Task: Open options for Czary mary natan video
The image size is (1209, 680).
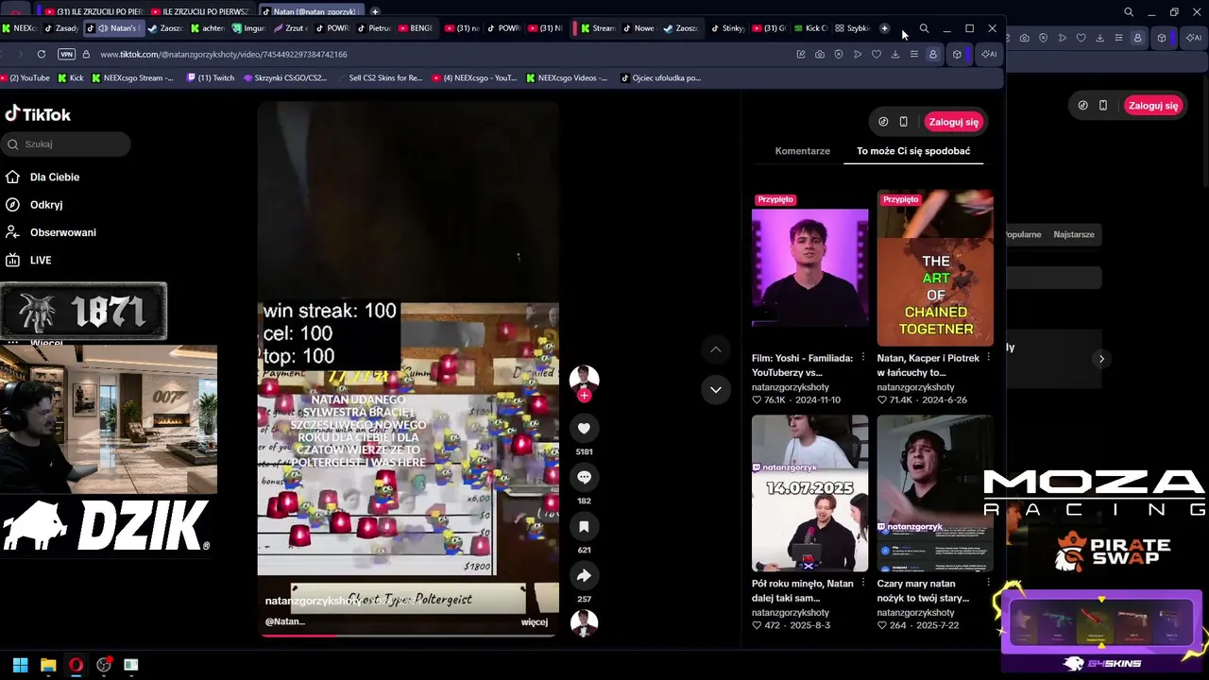Action: (x=988, y=584)
